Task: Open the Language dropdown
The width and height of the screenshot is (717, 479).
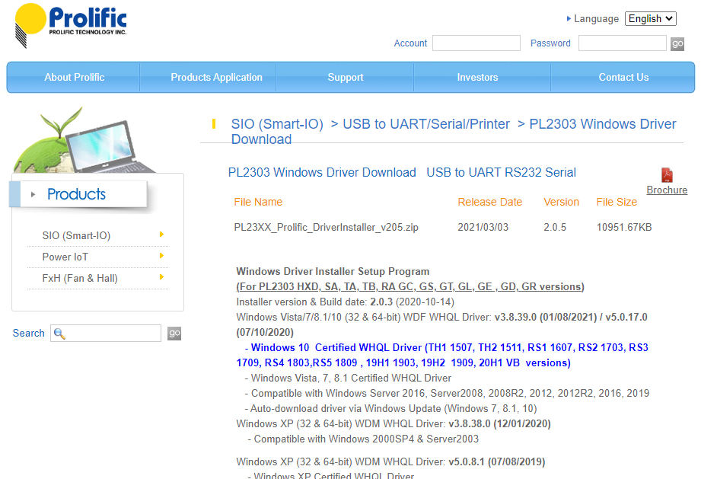Action: [650, 19]
